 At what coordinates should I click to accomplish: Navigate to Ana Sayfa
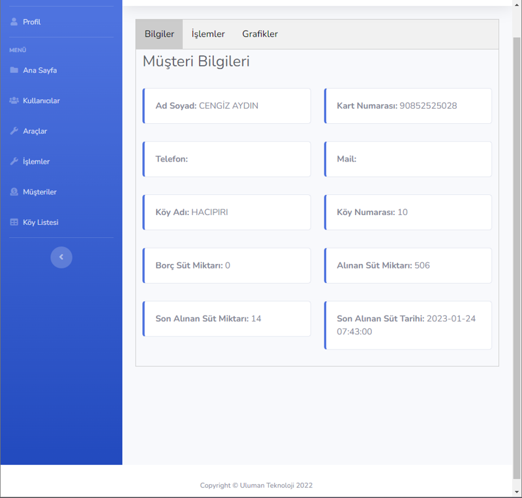[x=40, y=70]
